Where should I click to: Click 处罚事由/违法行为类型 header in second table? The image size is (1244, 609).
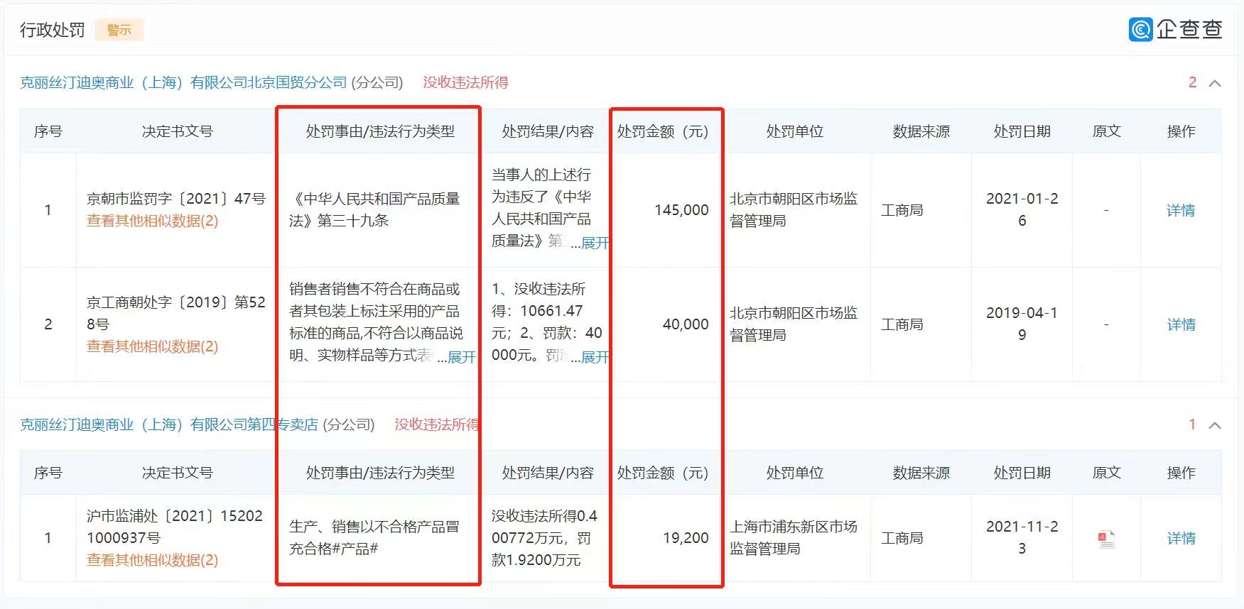tap(380, 473)
